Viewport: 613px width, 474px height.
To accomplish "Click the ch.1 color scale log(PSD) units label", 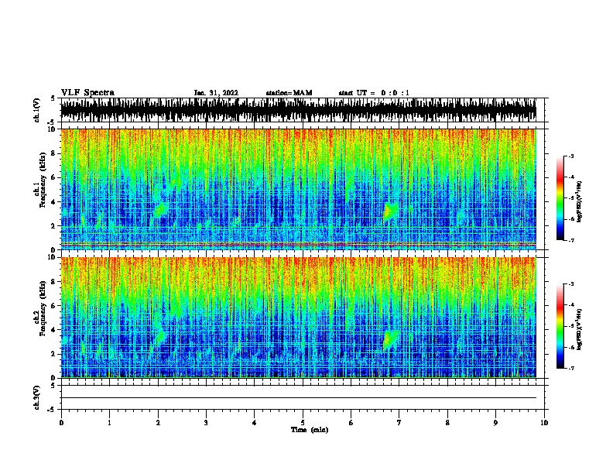I will tap(579, 201).
